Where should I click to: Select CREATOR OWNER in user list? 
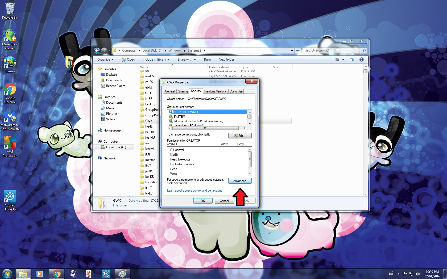[208, 112]
